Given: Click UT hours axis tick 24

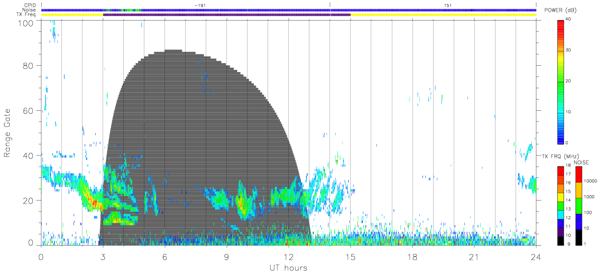Looking at the screenshot, I should pos(536,256).
